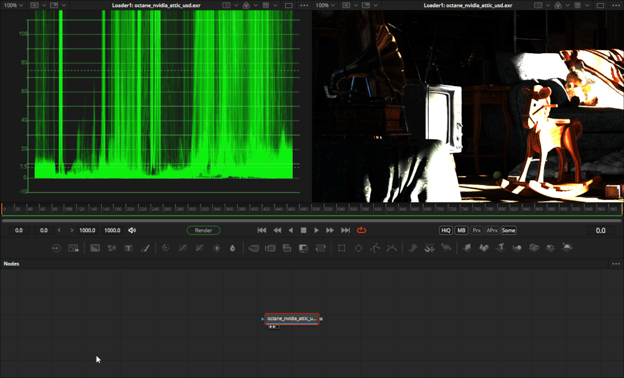624x378 pixels.
Task: Add a Text+ node from the toolbar
Action: 128,247
